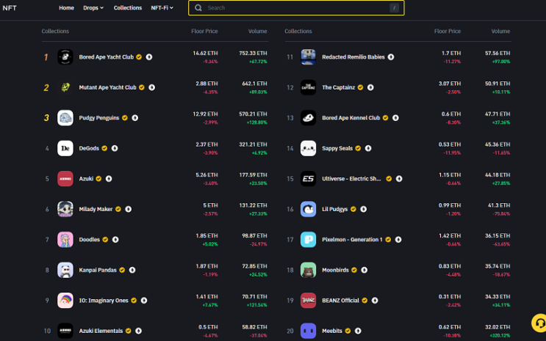This screenshot has height=341, width=546.
Task: Open the IO: Imaginary Ones avatar
Action: (65, 301)
